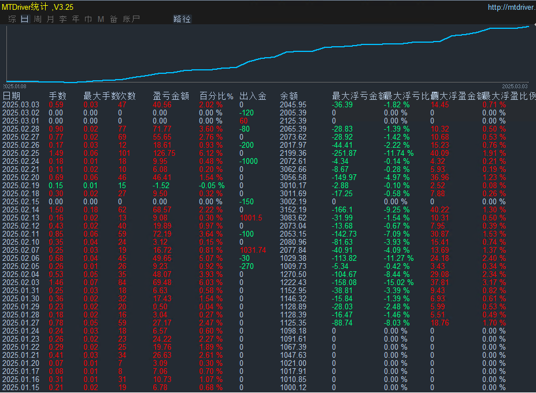Click the lots value 1.50

point(56,210)
